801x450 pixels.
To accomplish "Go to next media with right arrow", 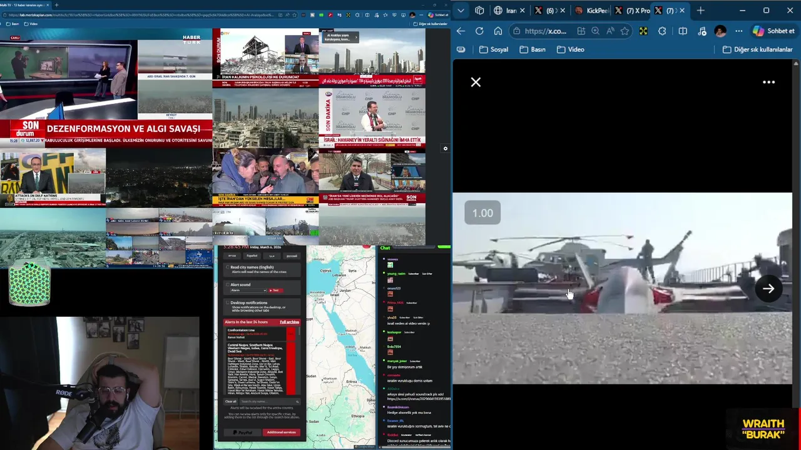I will (x=768, y=288).
